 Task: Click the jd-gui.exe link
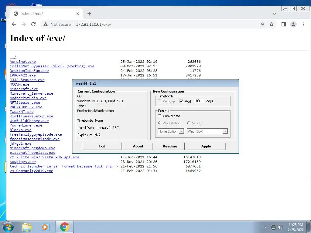20,144
